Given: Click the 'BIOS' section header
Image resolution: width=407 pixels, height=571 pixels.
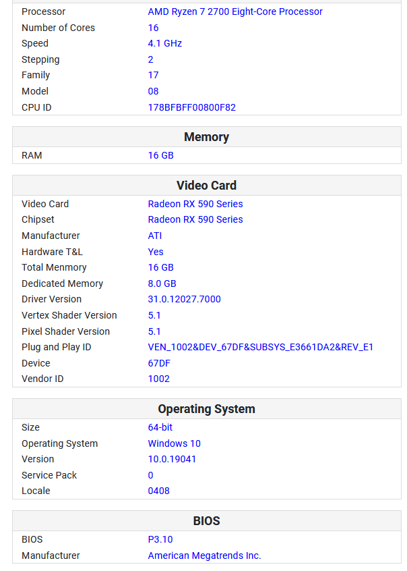Looking at the screenshot, I should pos(207,521).
